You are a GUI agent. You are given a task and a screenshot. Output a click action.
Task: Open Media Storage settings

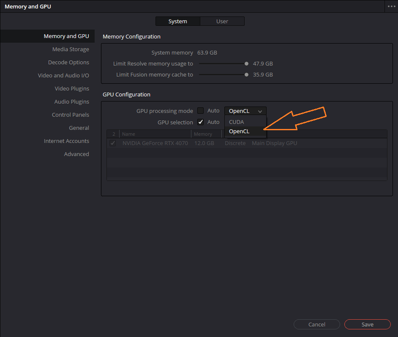tap(71, 49)
